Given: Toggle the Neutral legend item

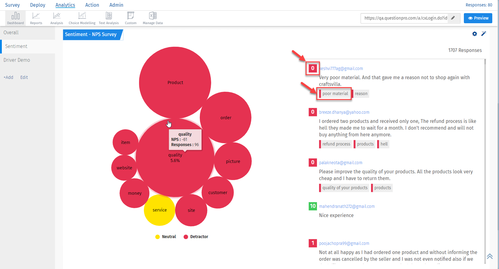Looking at the screenshot, I should [x=166, y=237].
